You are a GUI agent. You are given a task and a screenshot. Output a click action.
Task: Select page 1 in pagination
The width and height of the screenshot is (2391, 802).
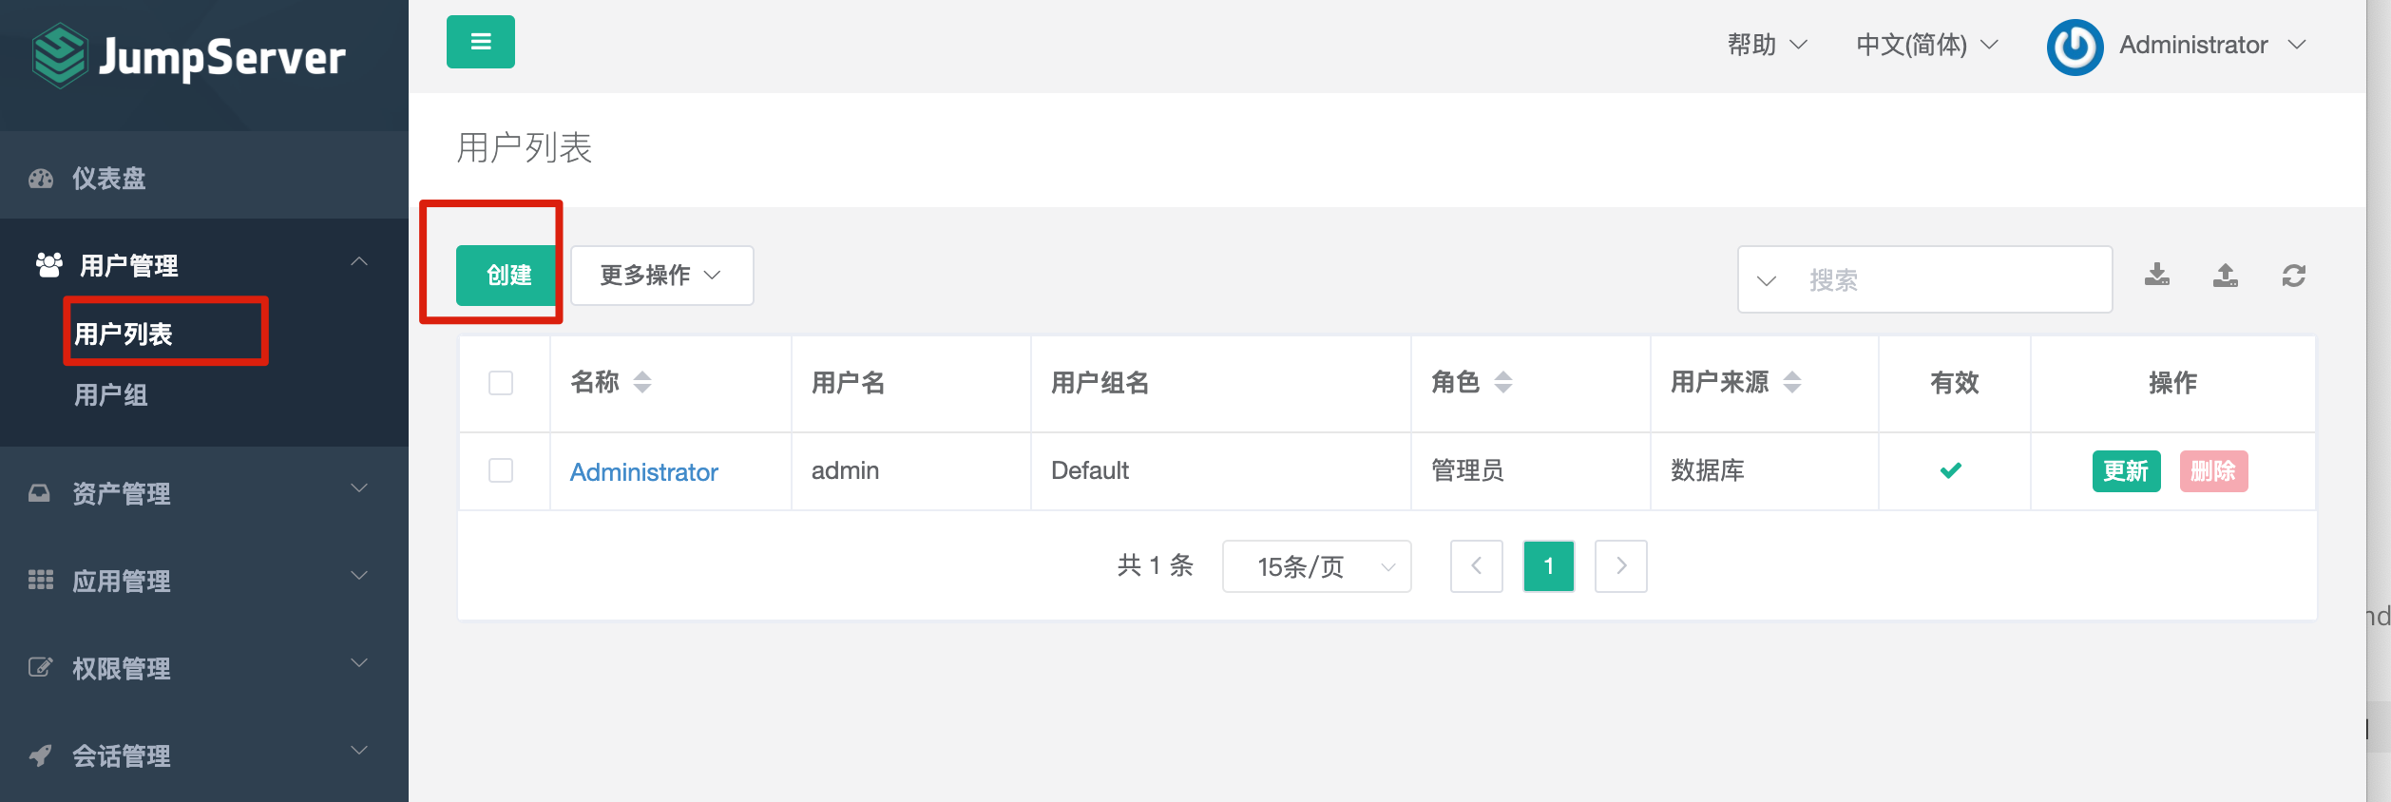click(x=1549, y=566)
